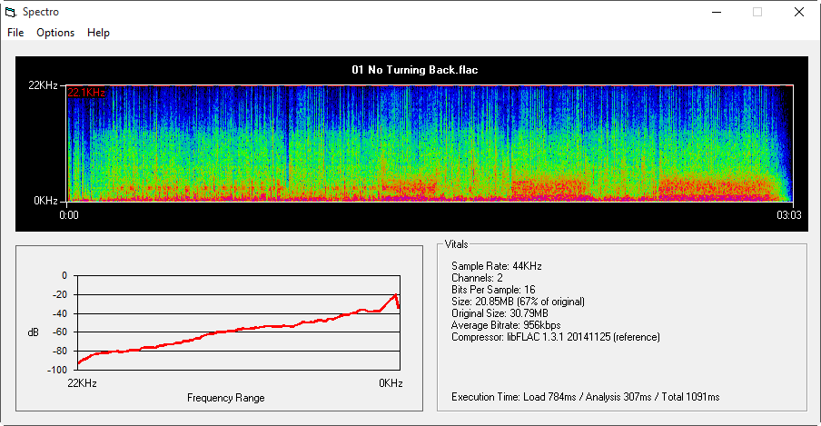Click the Compressor libFLAC info line
The width and height of the screenshot is (821, 426).
pyautogui.click(x=555, y=337)
